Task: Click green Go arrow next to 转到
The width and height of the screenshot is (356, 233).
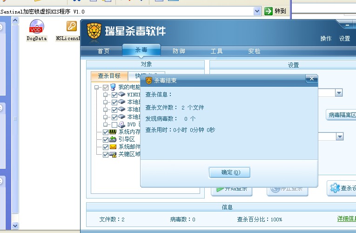Action: pyautogui.click(x=269, y=11)
